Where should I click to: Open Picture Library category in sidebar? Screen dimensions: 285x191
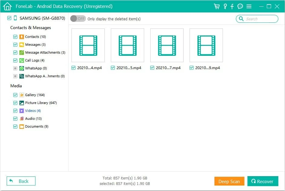click(41, 103)
